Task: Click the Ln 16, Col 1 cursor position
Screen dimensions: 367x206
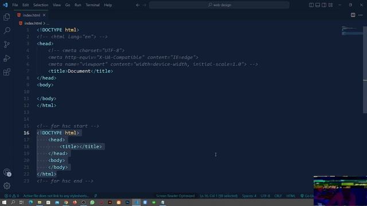Action: pyautogui.click(x=218, y=196)
